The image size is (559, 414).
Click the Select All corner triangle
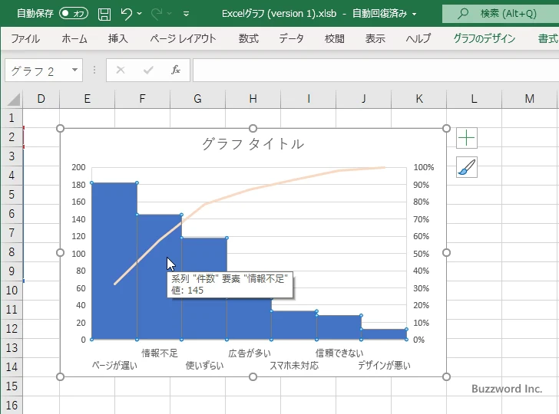coord(14,100)
